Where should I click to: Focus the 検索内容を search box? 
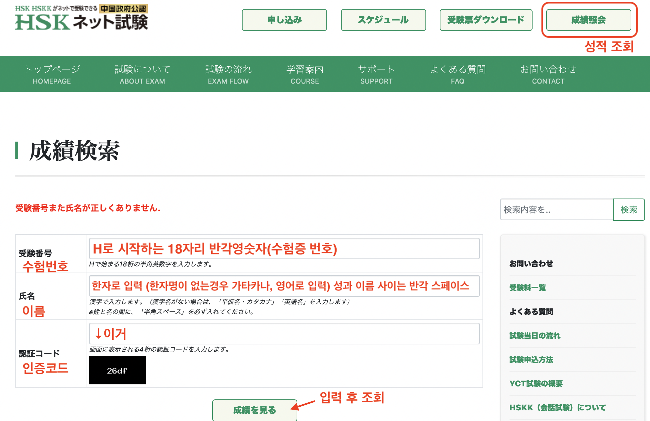(557, 210)
